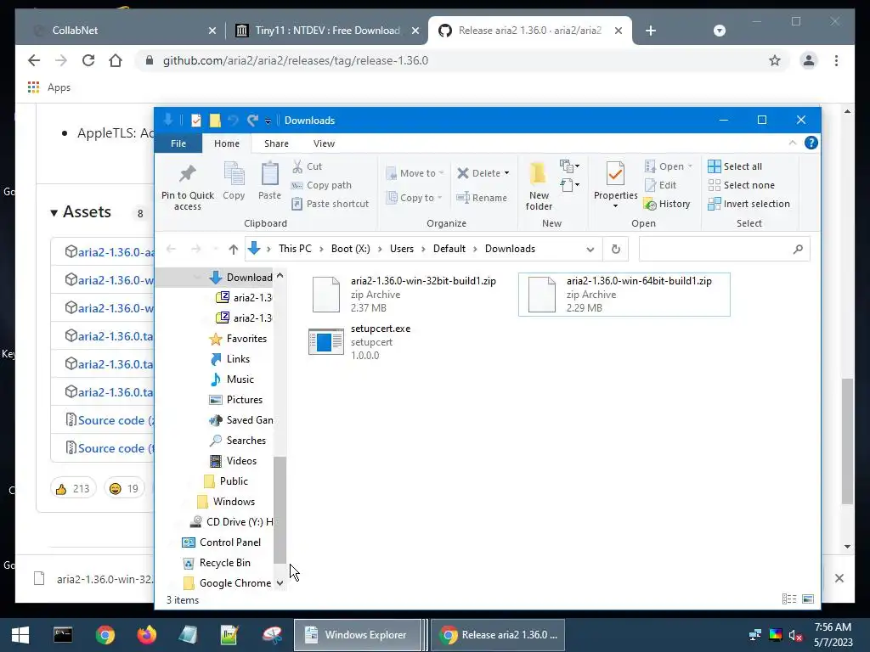Open Explorer help question mark icon
Image resolution: width=870 pixels, height=652 pixels.
click(x=811, y=143)
